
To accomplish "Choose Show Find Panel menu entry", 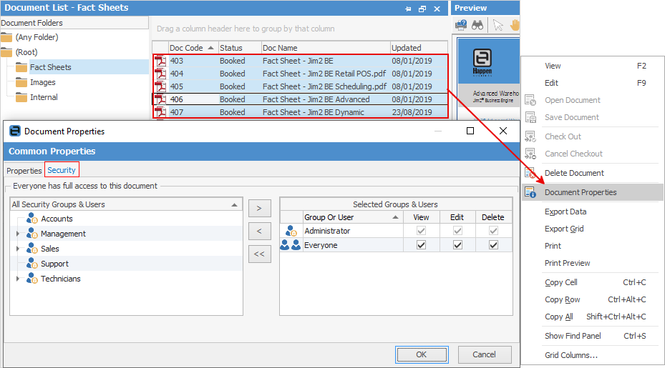I will point(573,336).
